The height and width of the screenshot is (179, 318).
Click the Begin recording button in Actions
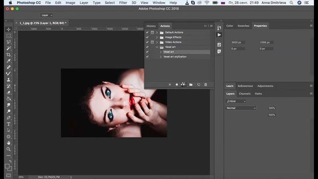tap(177, 85)
